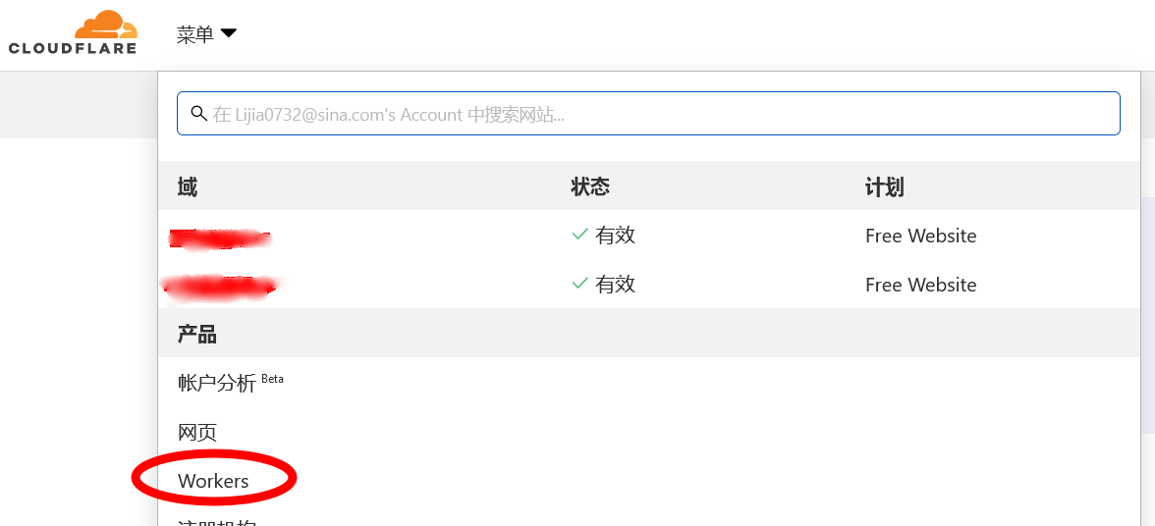
Task: Click the 产品 section header
Action: (x=197, y=334)
